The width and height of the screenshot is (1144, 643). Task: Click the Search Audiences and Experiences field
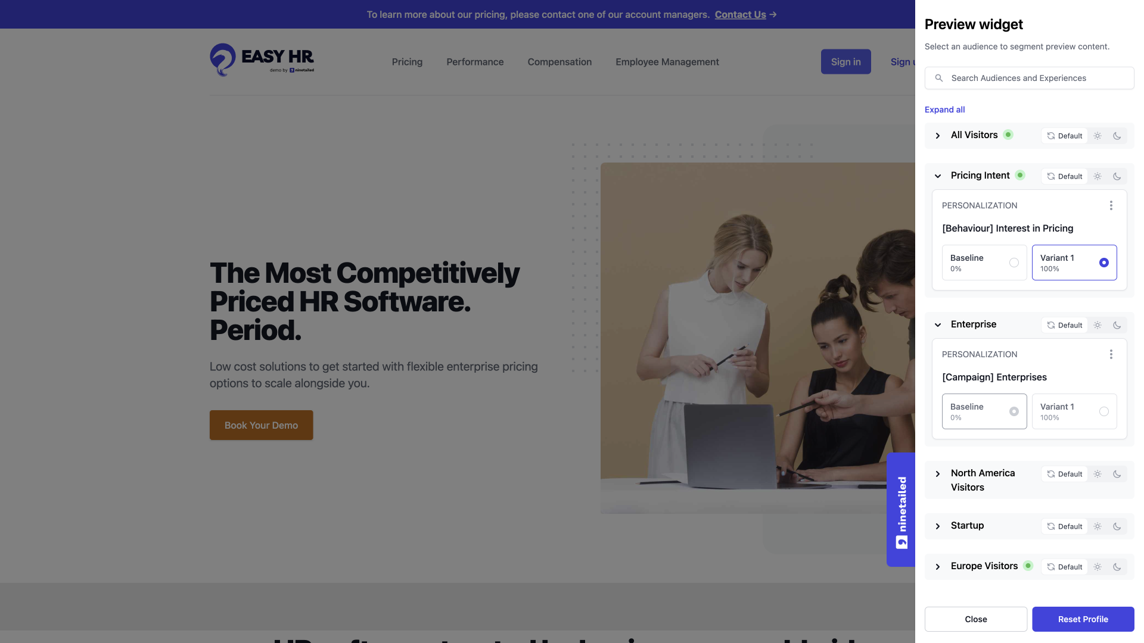click(1029, 78)
